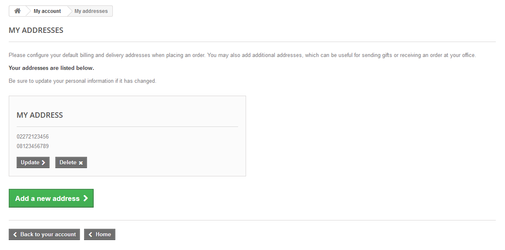Click the home icon in the breadcrumb
The width and height of the screenshot is (505, 250).
[x=17, y=11]
